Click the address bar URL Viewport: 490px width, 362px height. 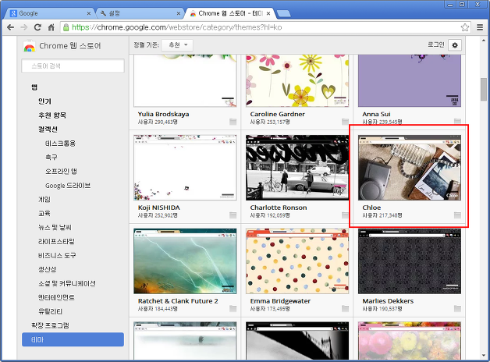coord(177,27)
